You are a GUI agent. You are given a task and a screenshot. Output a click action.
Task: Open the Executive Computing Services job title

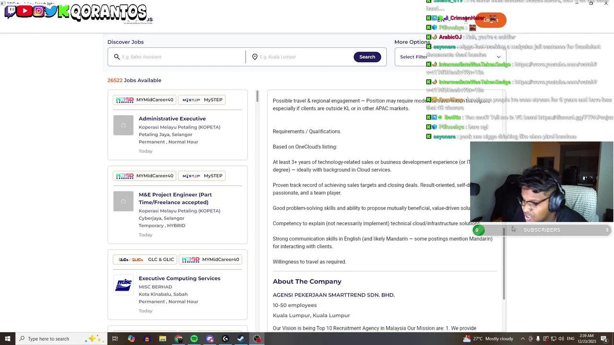coord(179,278)
